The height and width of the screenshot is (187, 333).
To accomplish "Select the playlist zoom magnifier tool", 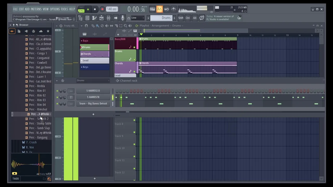I will tap(125, 26).
